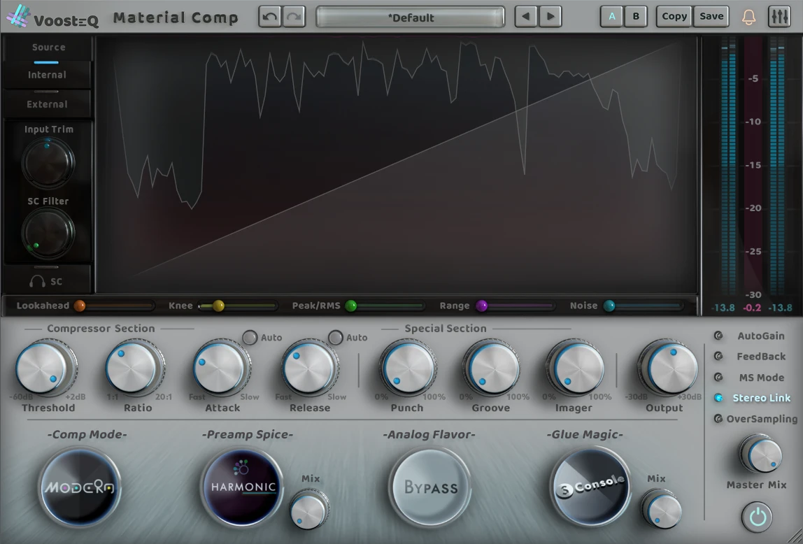
Task: Toggle the plugin power button
Action: point(758,518)
